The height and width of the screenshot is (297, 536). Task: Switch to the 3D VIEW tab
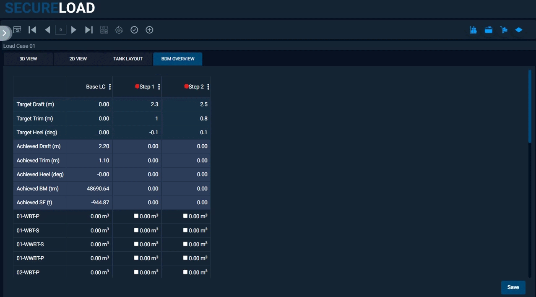[29, 59]
